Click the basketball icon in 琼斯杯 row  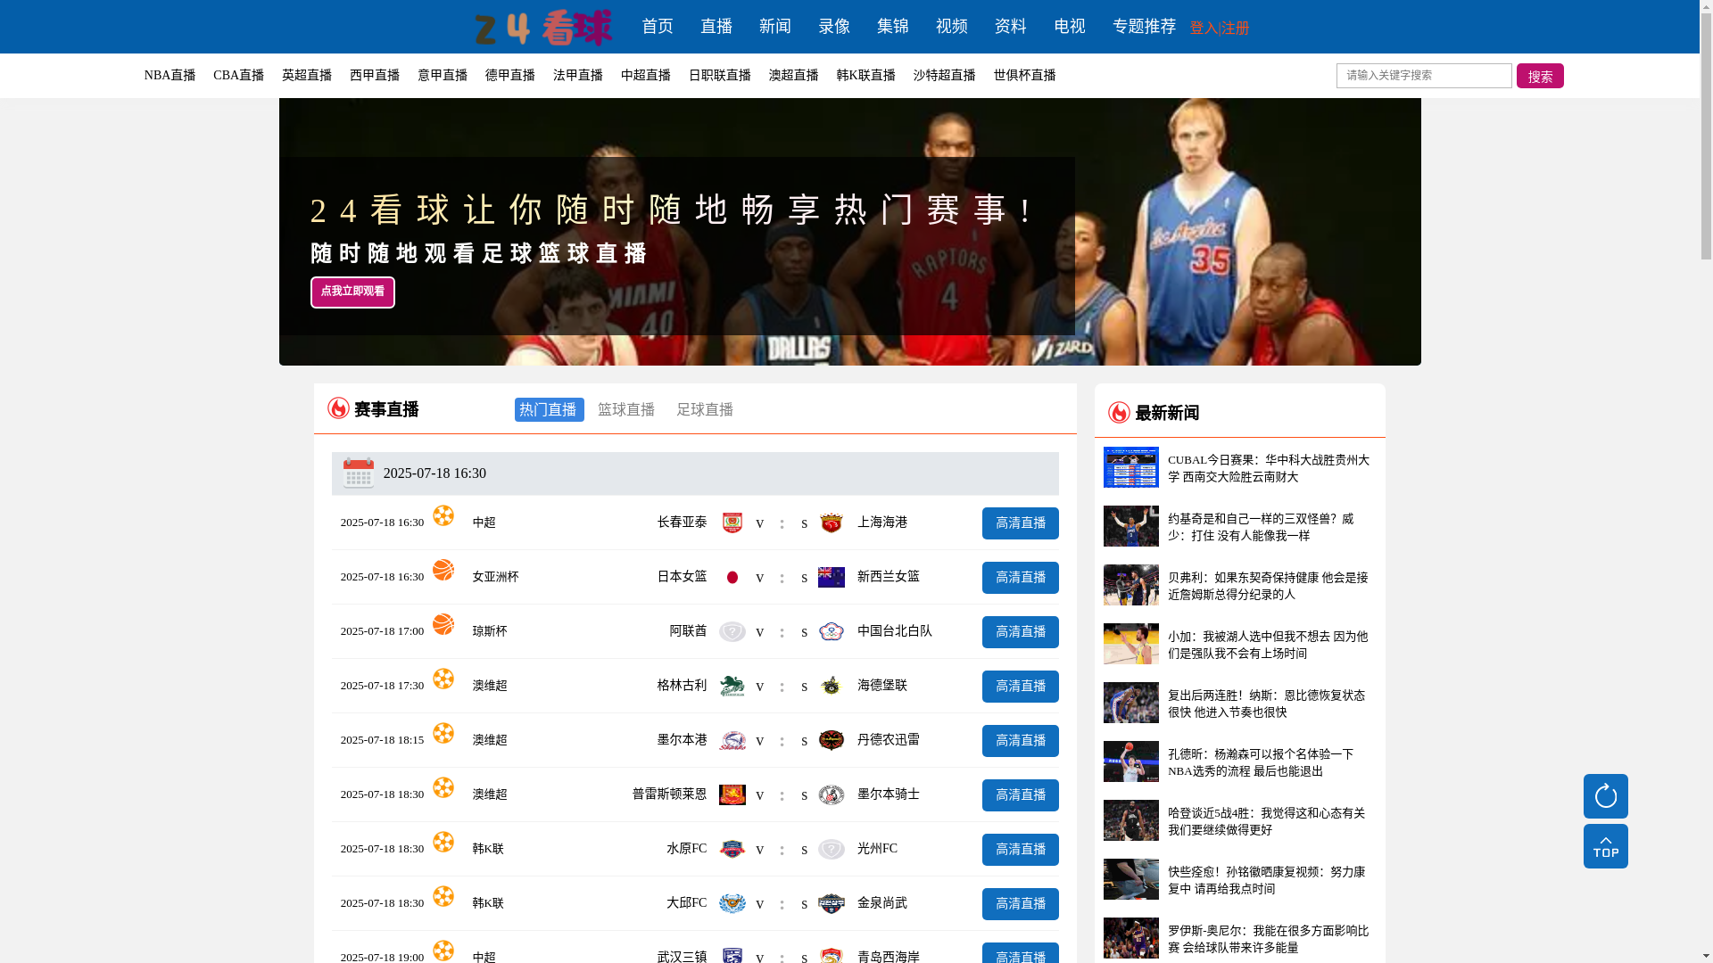tap(443, 624)
